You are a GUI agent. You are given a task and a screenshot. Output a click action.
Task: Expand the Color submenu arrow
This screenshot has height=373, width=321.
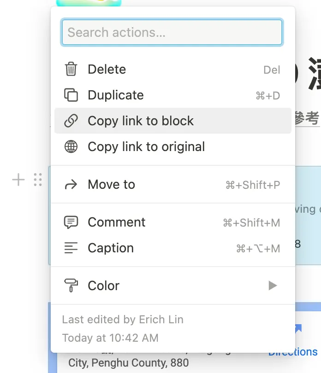click(273, 286)
